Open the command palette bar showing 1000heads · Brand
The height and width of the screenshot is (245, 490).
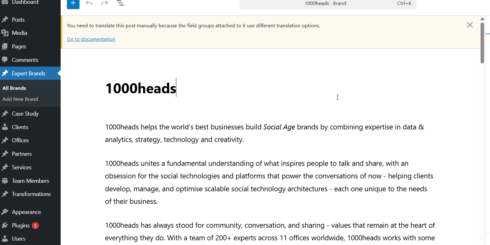[x=328, y=4]
